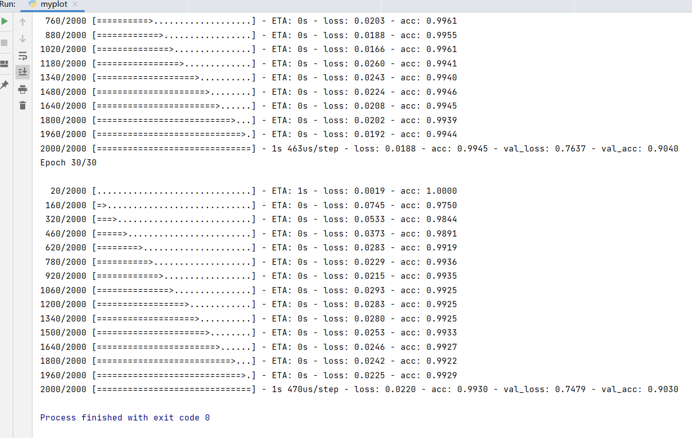Print the console output
692x438 pixels.
23,89
